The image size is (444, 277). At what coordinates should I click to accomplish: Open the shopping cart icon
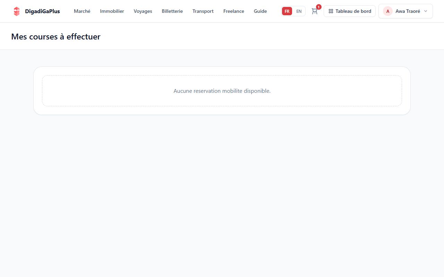point(315,11)
